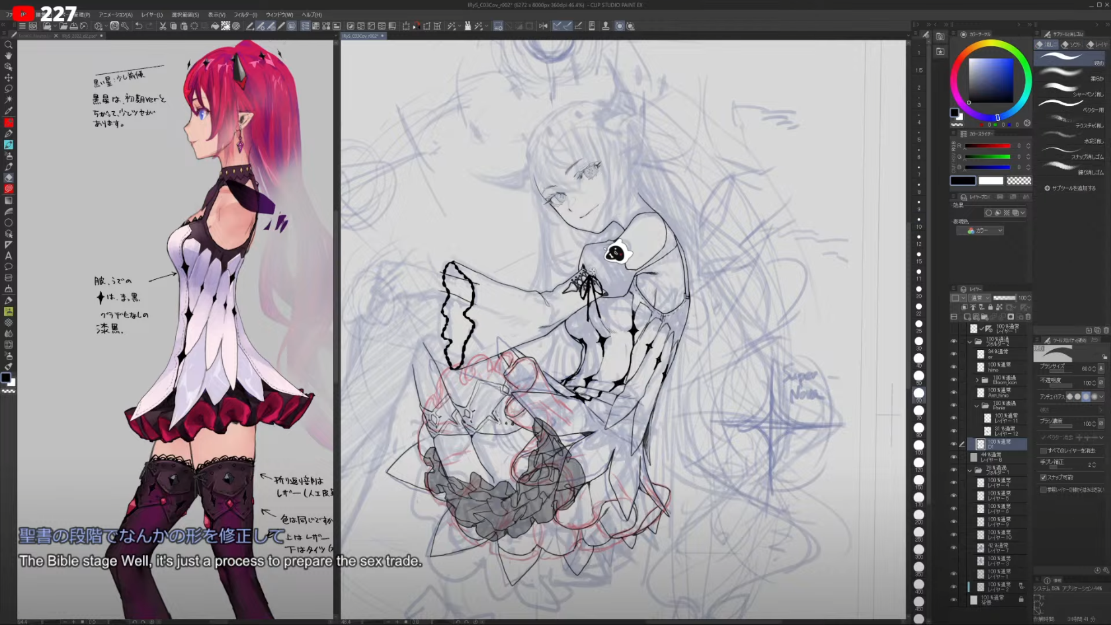The image size is (1111, 625).
Task: Click the Redo arrow in command bar
Action: tap(149, 26)
